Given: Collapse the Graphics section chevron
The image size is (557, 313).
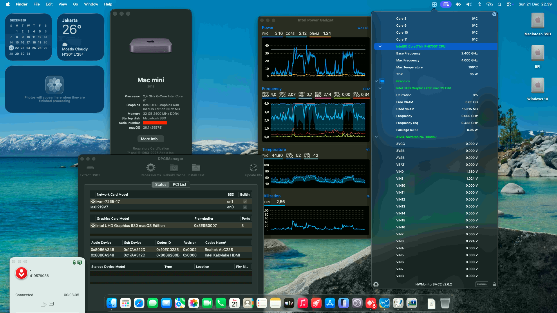Looking at the screenshot, I should 376,81.
